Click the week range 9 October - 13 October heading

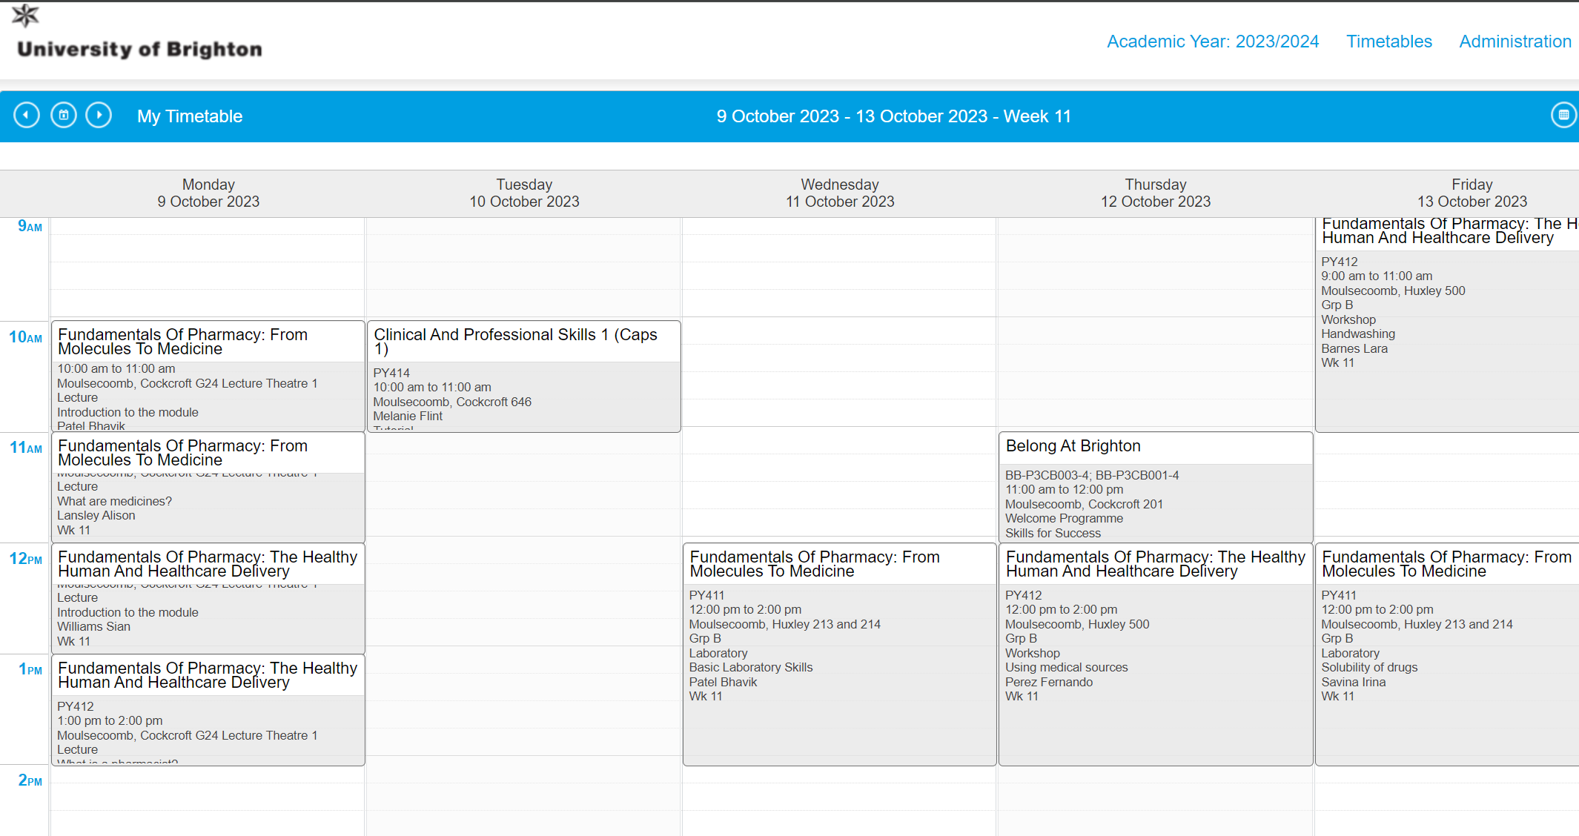[x=893, y=116]
